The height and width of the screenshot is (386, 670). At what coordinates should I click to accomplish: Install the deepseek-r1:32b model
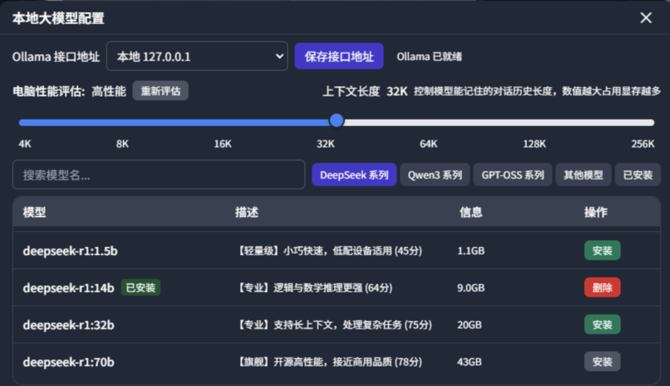(x=602, y=325)
